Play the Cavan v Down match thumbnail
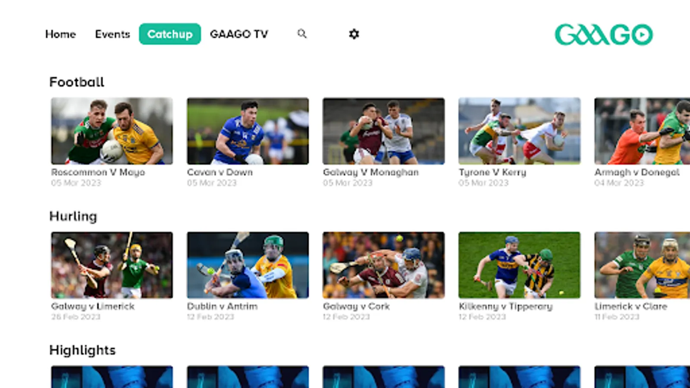690x388 pixels. point(248,131)
